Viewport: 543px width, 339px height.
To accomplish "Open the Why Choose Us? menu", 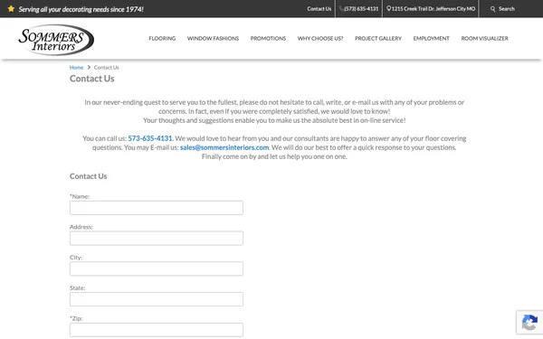I will click(320, 38).
